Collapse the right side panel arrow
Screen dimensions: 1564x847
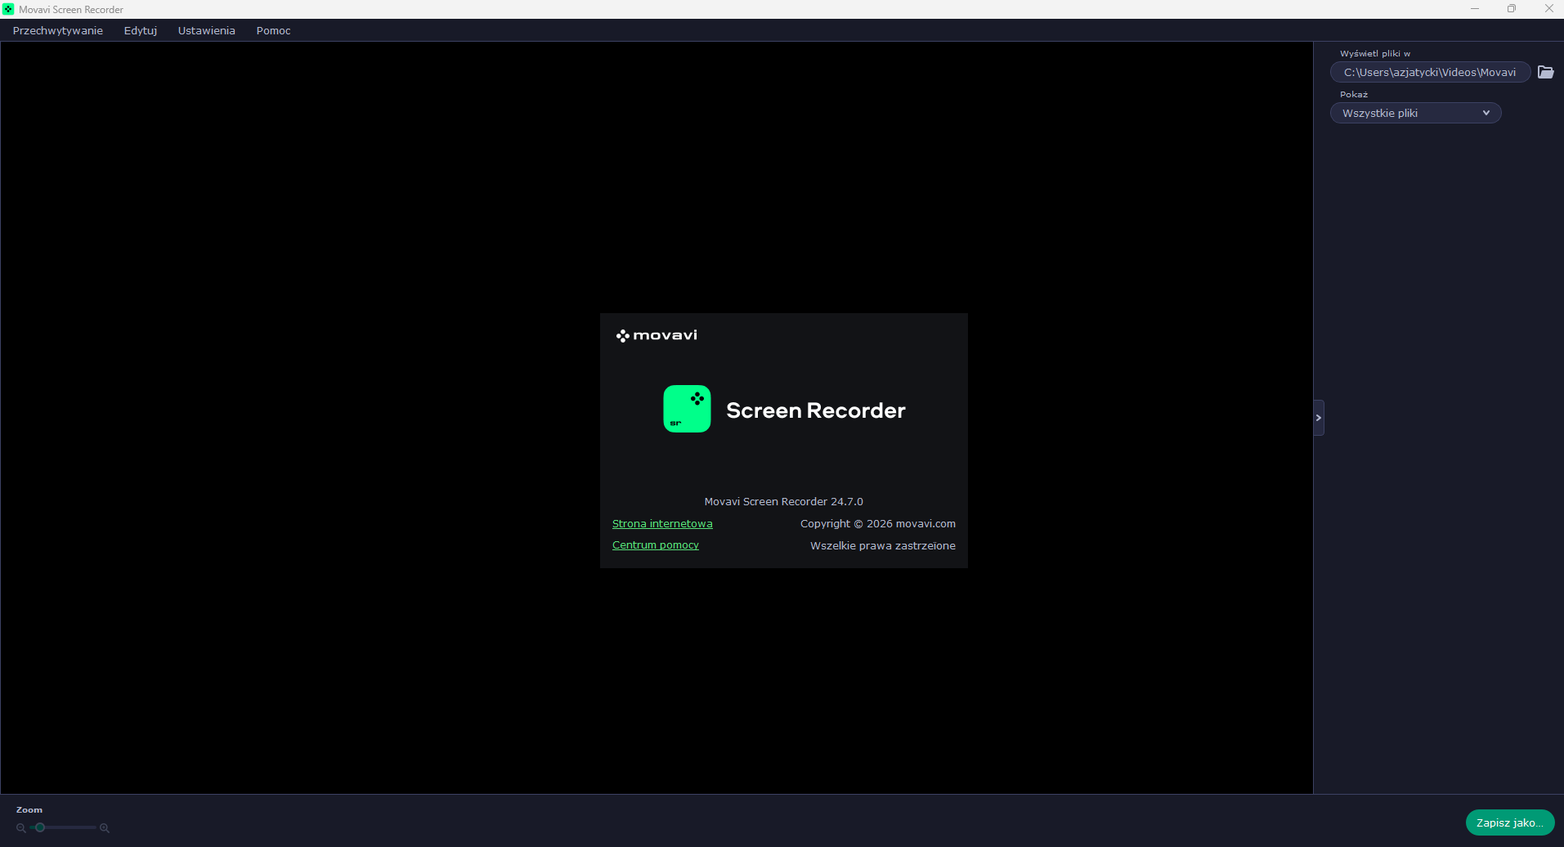click(x=1318, y=418)
